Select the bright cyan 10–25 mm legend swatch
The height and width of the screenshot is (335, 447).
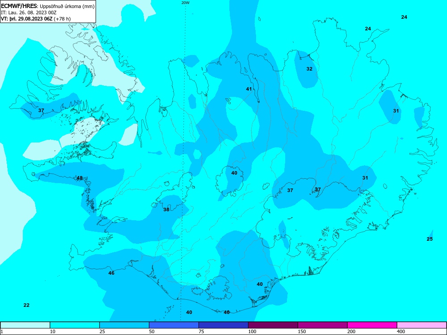pyautogui.click(x=75, y=325)
